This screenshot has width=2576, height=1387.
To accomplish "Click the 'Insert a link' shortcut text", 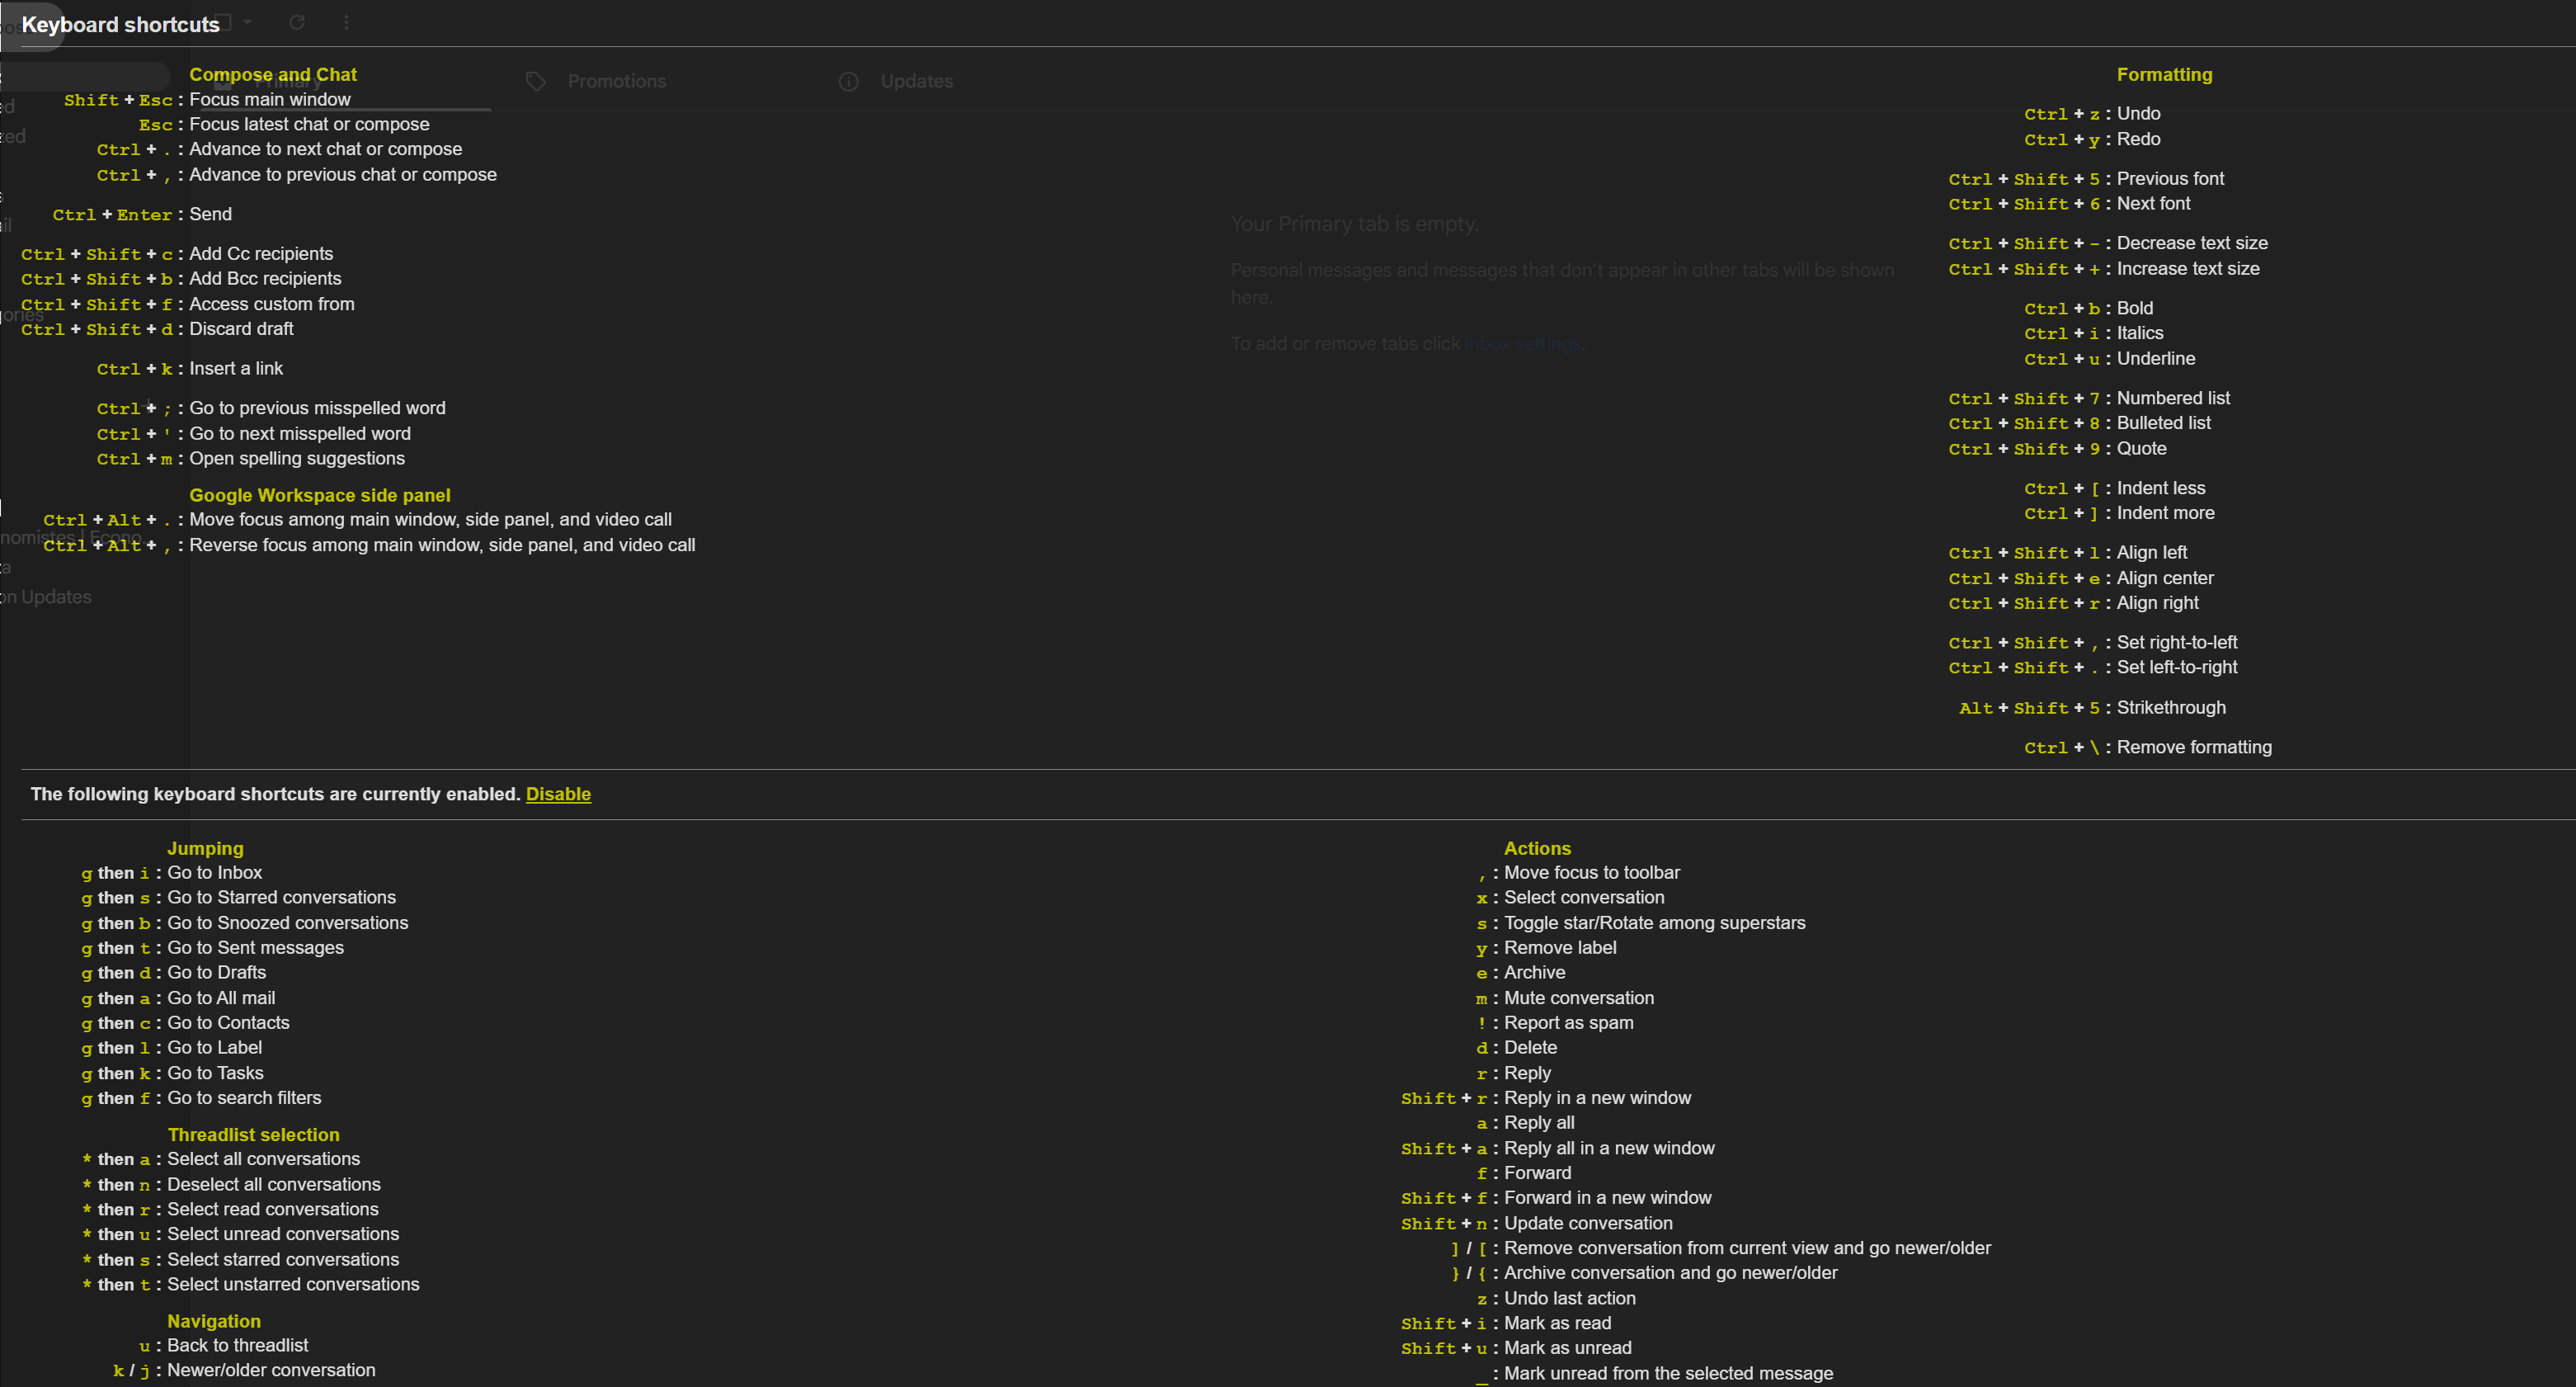I will pyautogui.click(x=236, y=369).
